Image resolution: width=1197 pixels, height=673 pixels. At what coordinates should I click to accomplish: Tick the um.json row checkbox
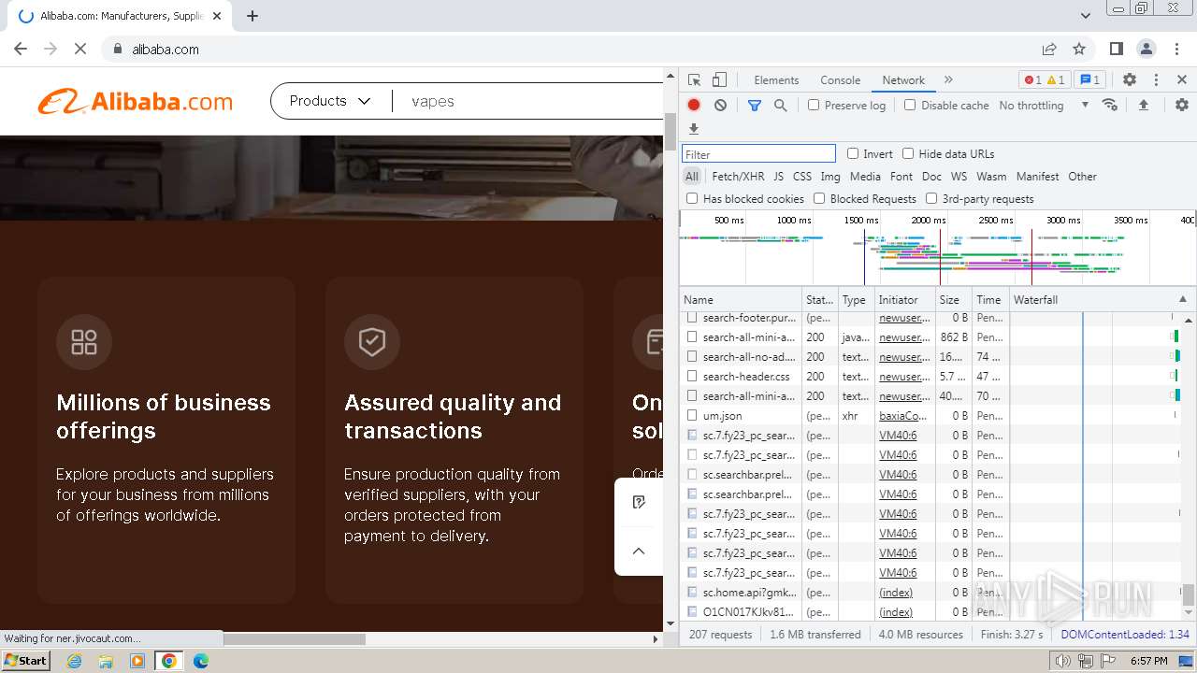(692, 415)
